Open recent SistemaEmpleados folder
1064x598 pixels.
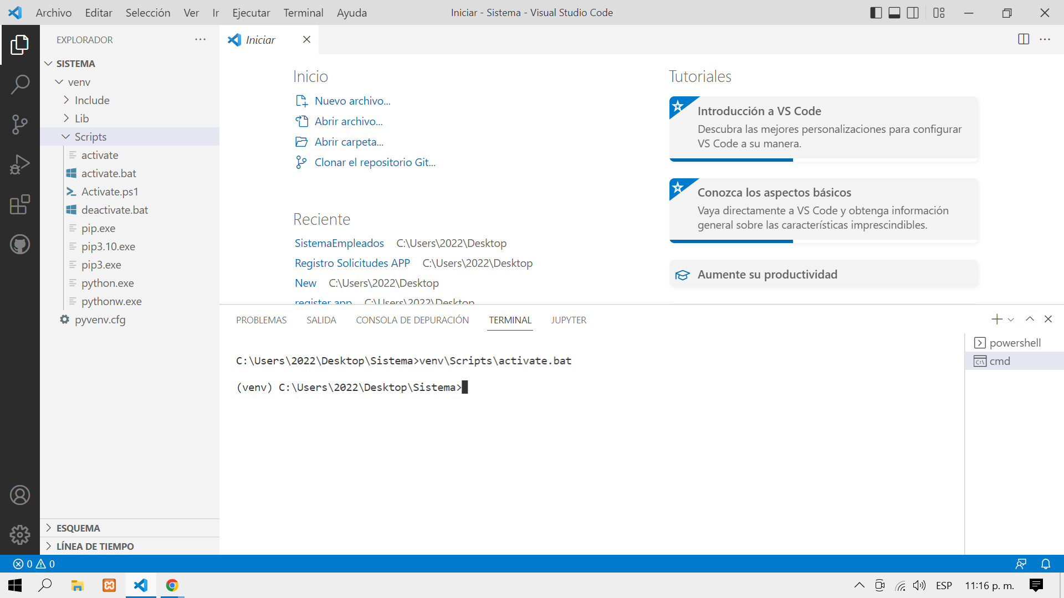click(339, 243)
